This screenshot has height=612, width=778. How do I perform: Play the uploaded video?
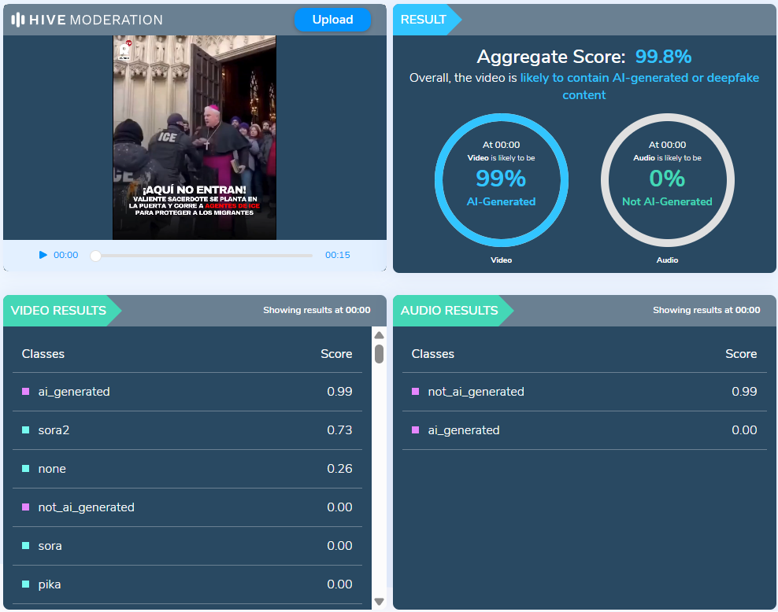tap(43, 255)
